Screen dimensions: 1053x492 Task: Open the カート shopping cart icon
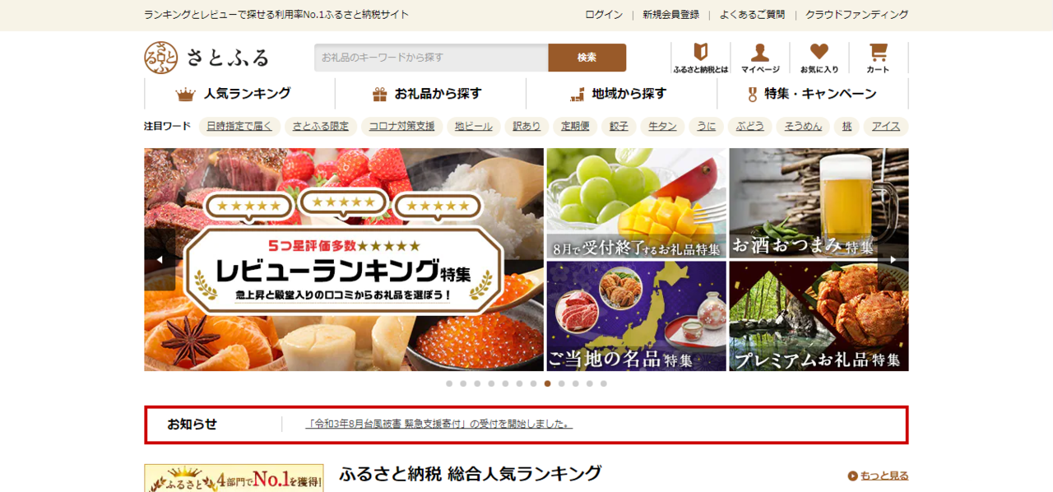point(878,58)
